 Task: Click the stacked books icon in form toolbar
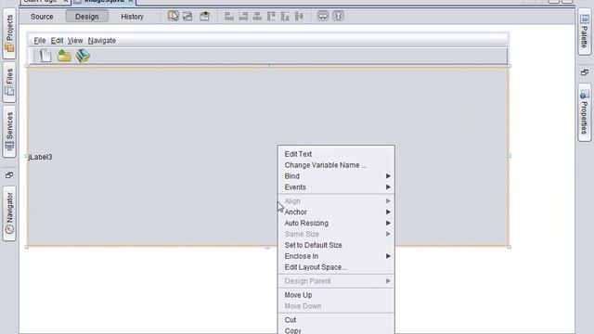pos(83,56)
